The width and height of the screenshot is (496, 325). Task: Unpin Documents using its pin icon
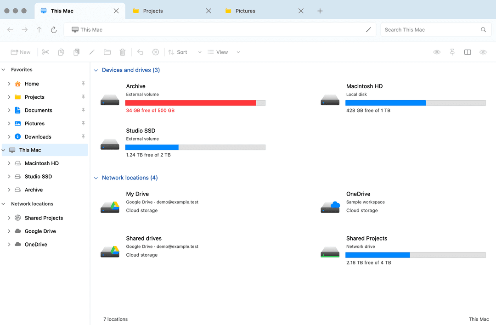coord(83,110)
